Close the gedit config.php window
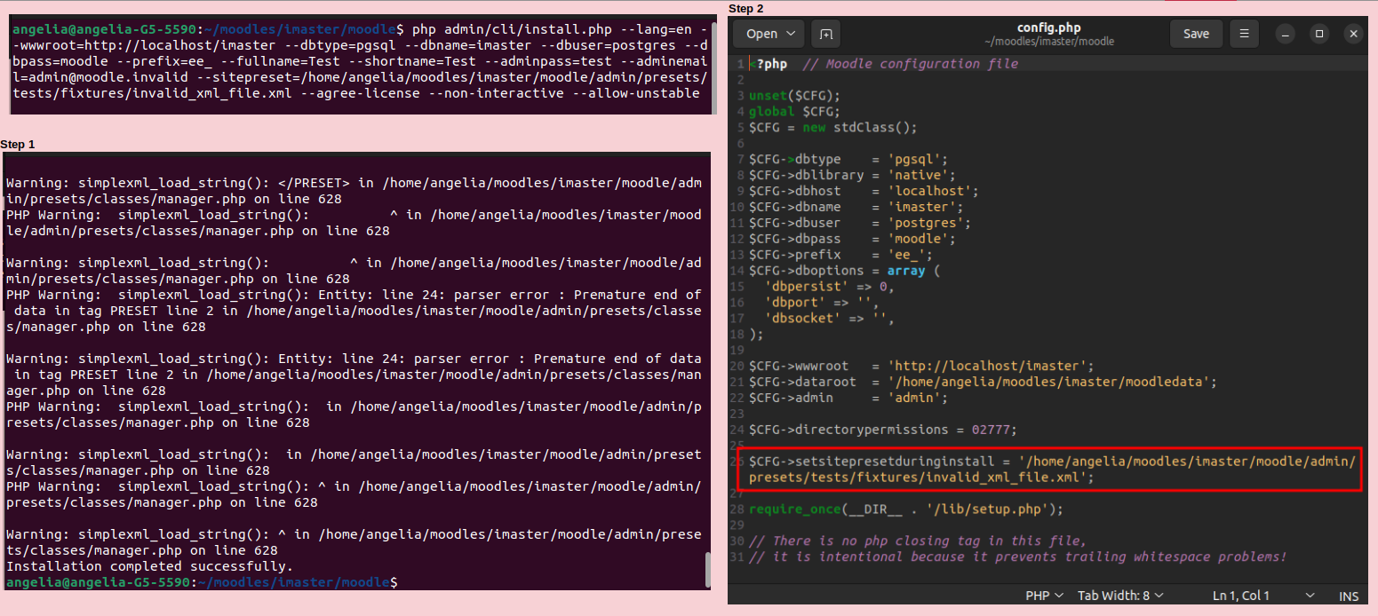This screenshot has width=1378, height=616. pyautogui.click(x=1353, y=34)
